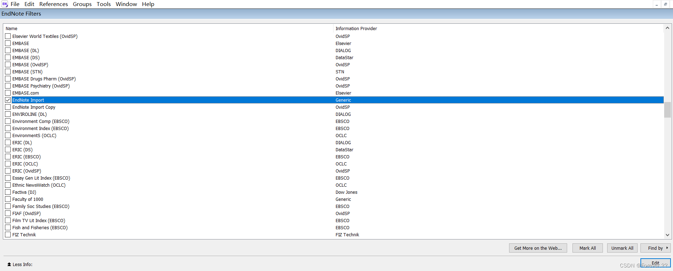
Task: Select the ERIC (DL) row
Action: pos(334,142)
